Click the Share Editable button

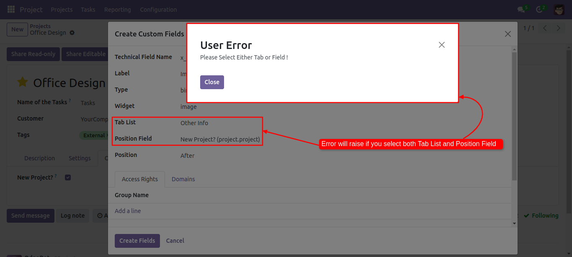click(85, 54)
